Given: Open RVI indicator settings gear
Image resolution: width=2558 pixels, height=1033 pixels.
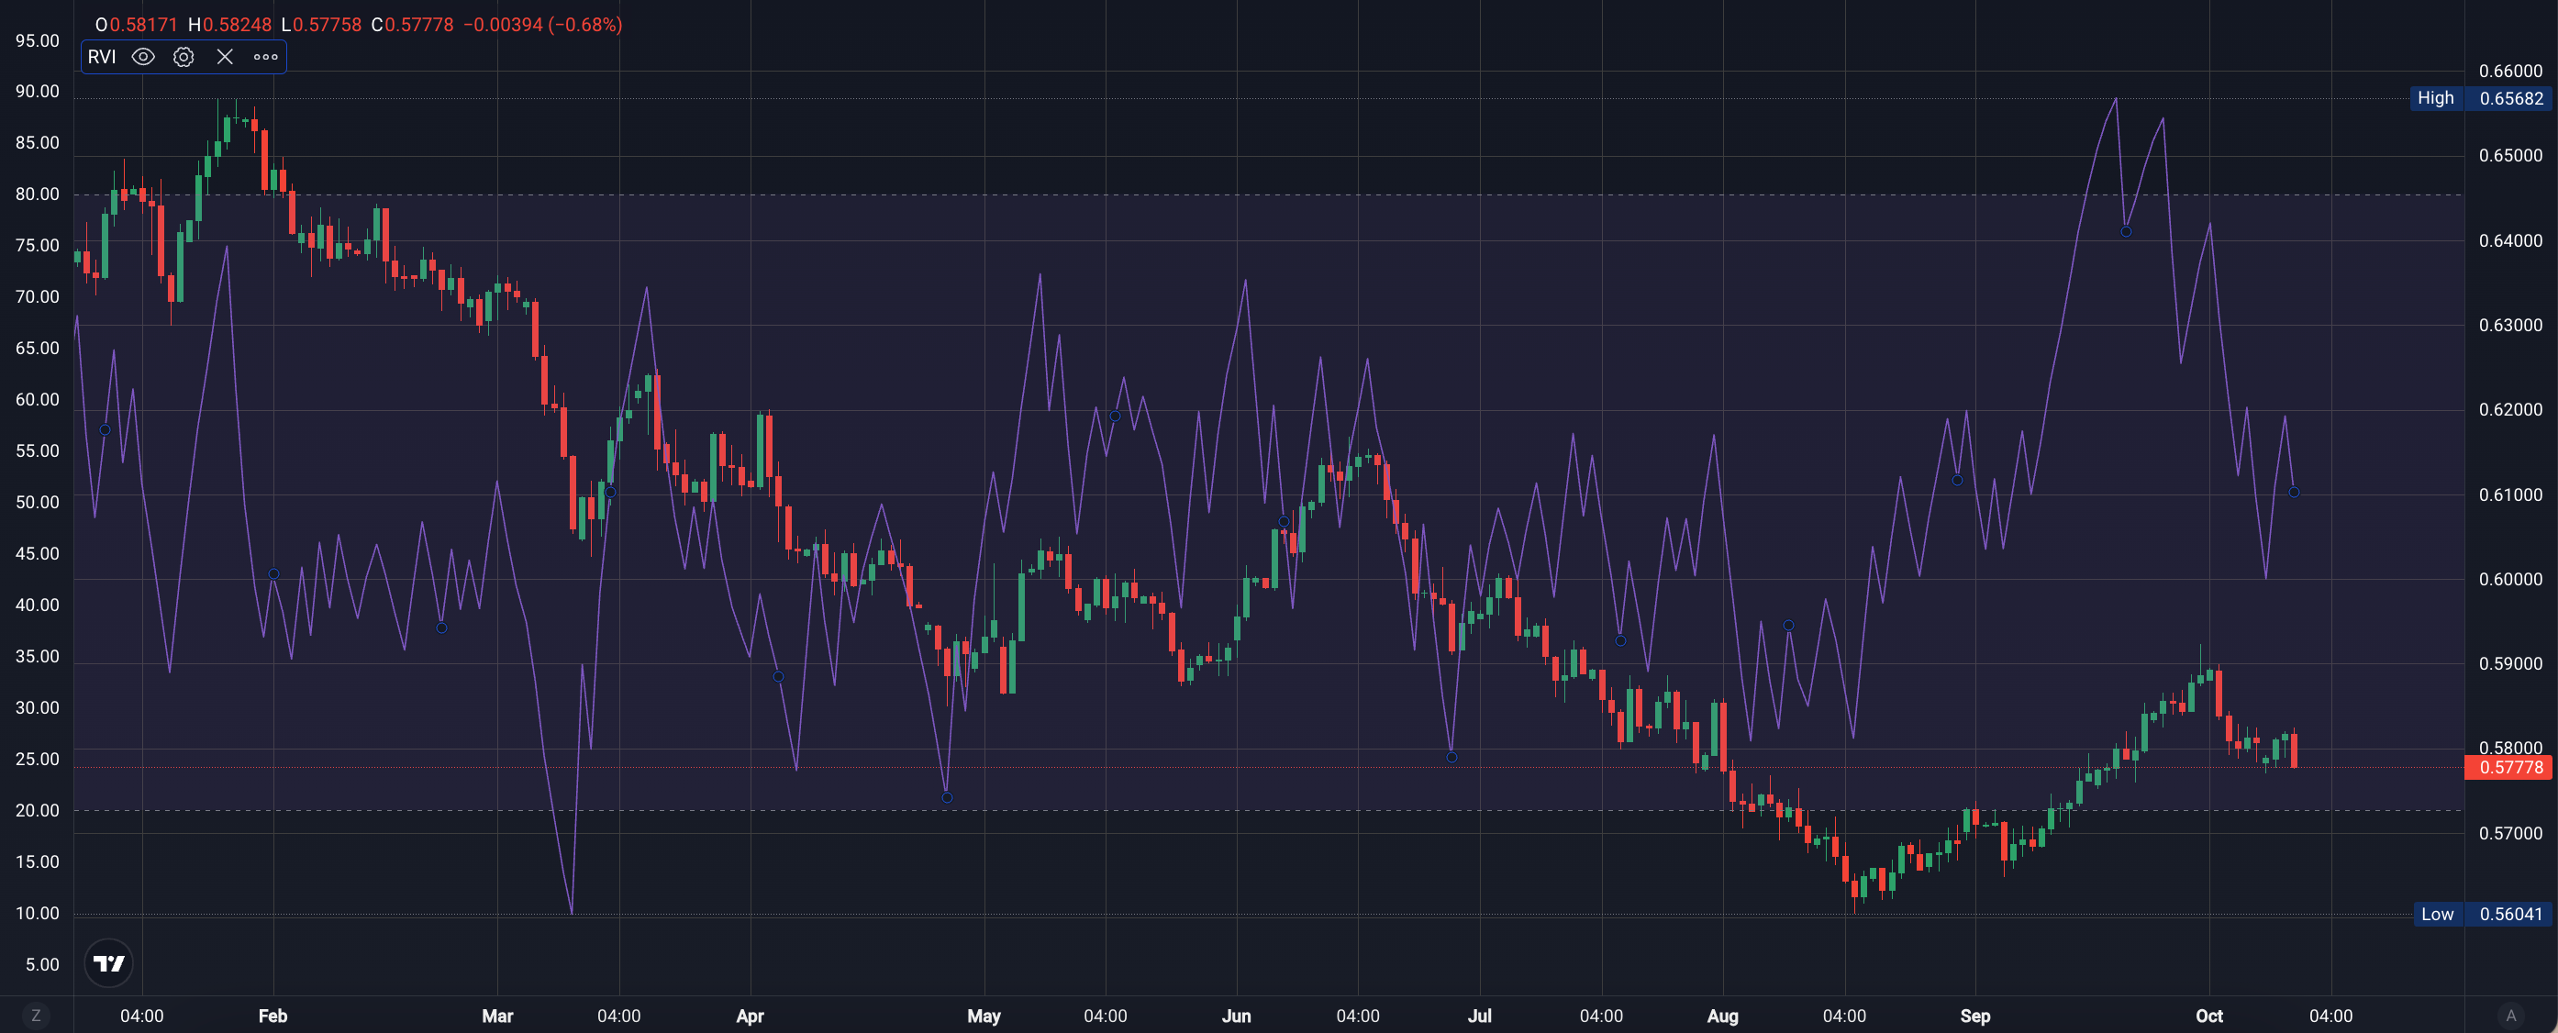Looking at the screenshot, I should (x=184, y=57).
